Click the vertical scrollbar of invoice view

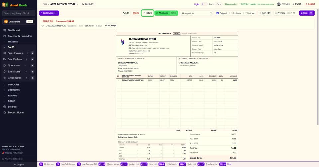[x=318, y=67]
